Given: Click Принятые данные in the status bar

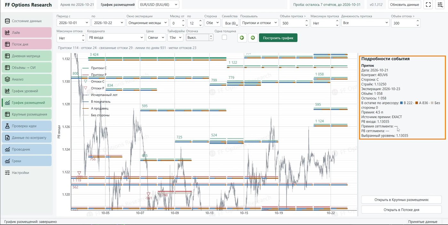Looking at the screenshot, I should coord(422,221).
